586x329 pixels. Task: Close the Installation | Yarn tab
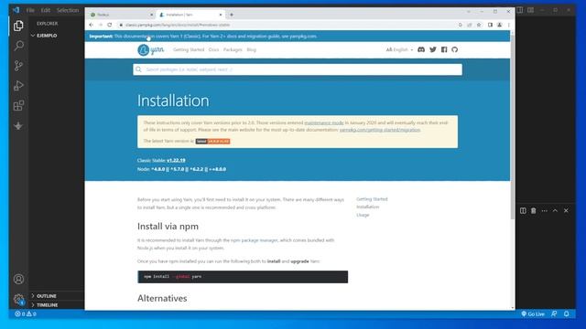click(221, 15)
